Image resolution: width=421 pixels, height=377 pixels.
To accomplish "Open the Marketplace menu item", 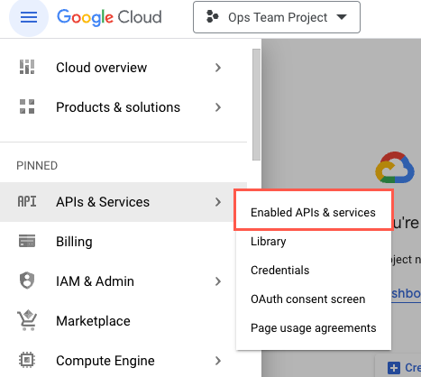I will [124, 321].
